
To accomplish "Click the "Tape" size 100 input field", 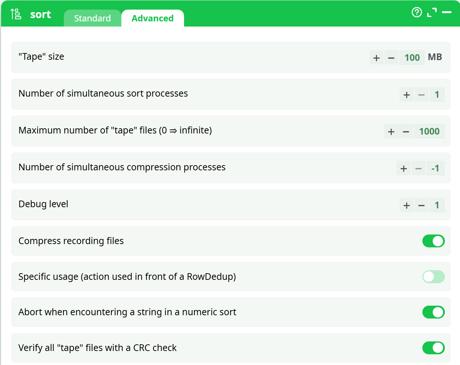I will point(412,58).
